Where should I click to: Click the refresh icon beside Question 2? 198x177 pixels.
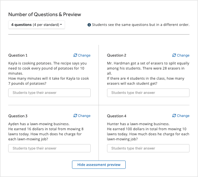pyautogui.click(x=174, y=55)
